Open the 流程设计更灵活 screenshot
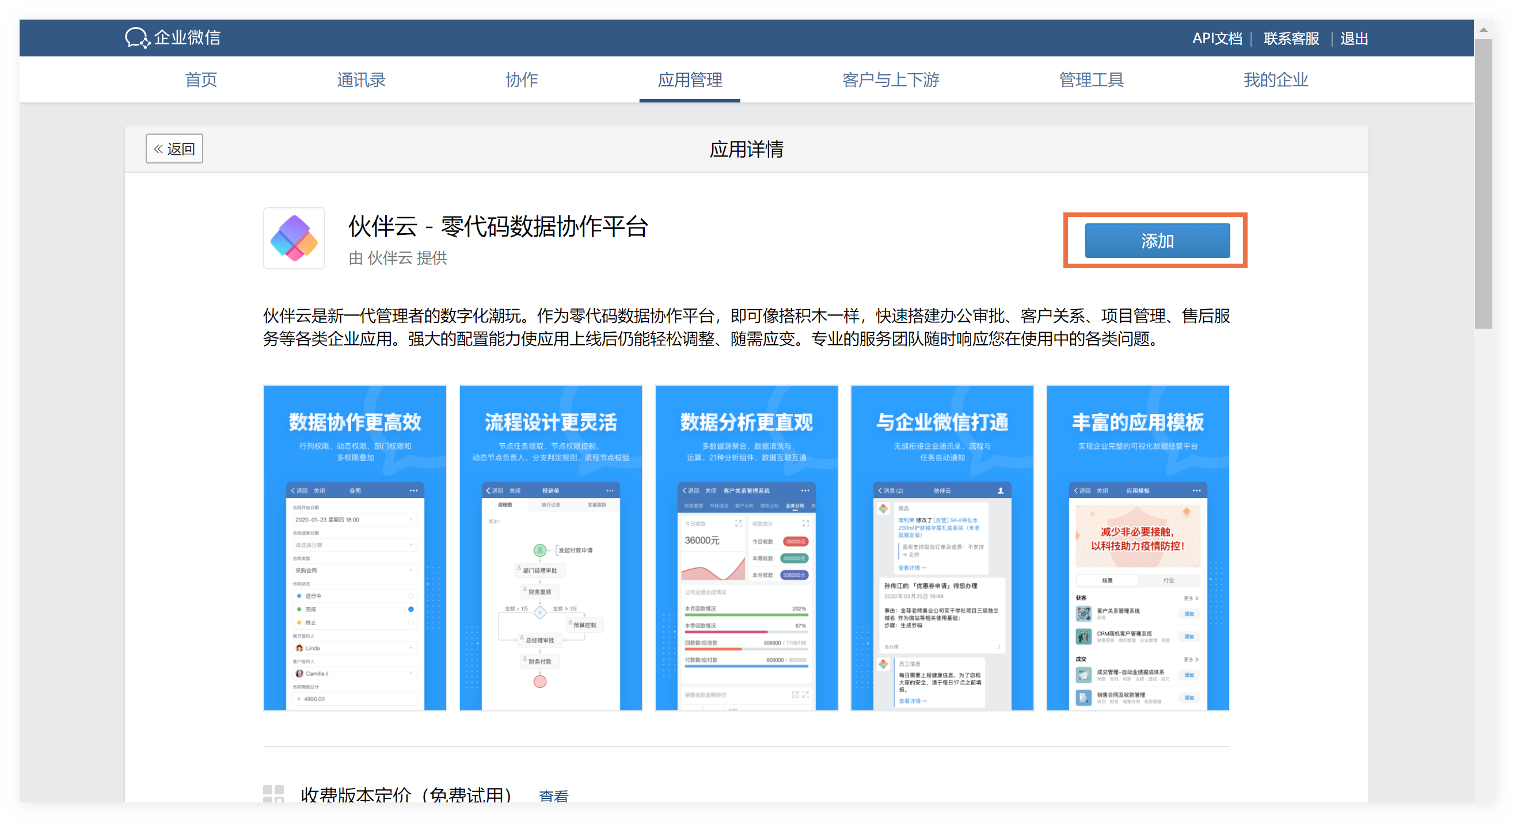1513x822 pixels. point(550,548)
